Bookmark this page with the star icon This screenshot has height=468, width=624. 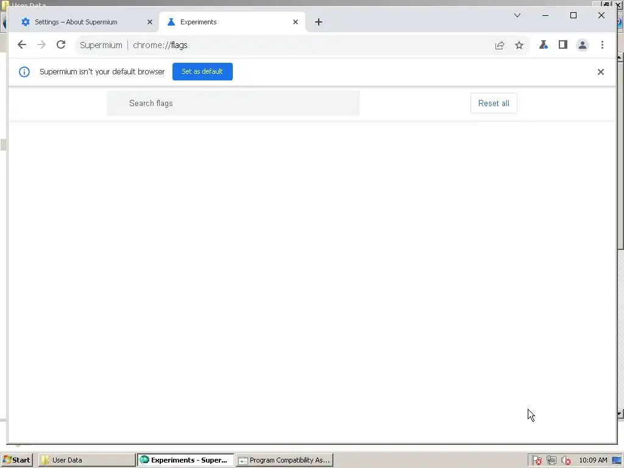[x=519, y=45]
